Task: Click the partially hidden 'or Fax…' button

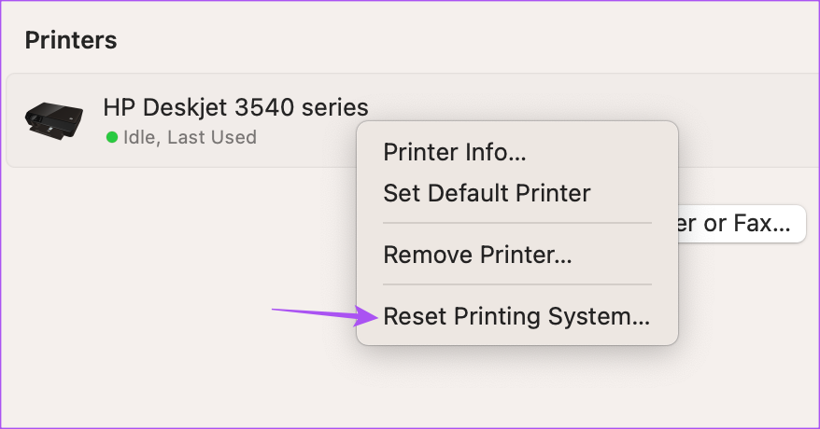Action: click(742, 224)
